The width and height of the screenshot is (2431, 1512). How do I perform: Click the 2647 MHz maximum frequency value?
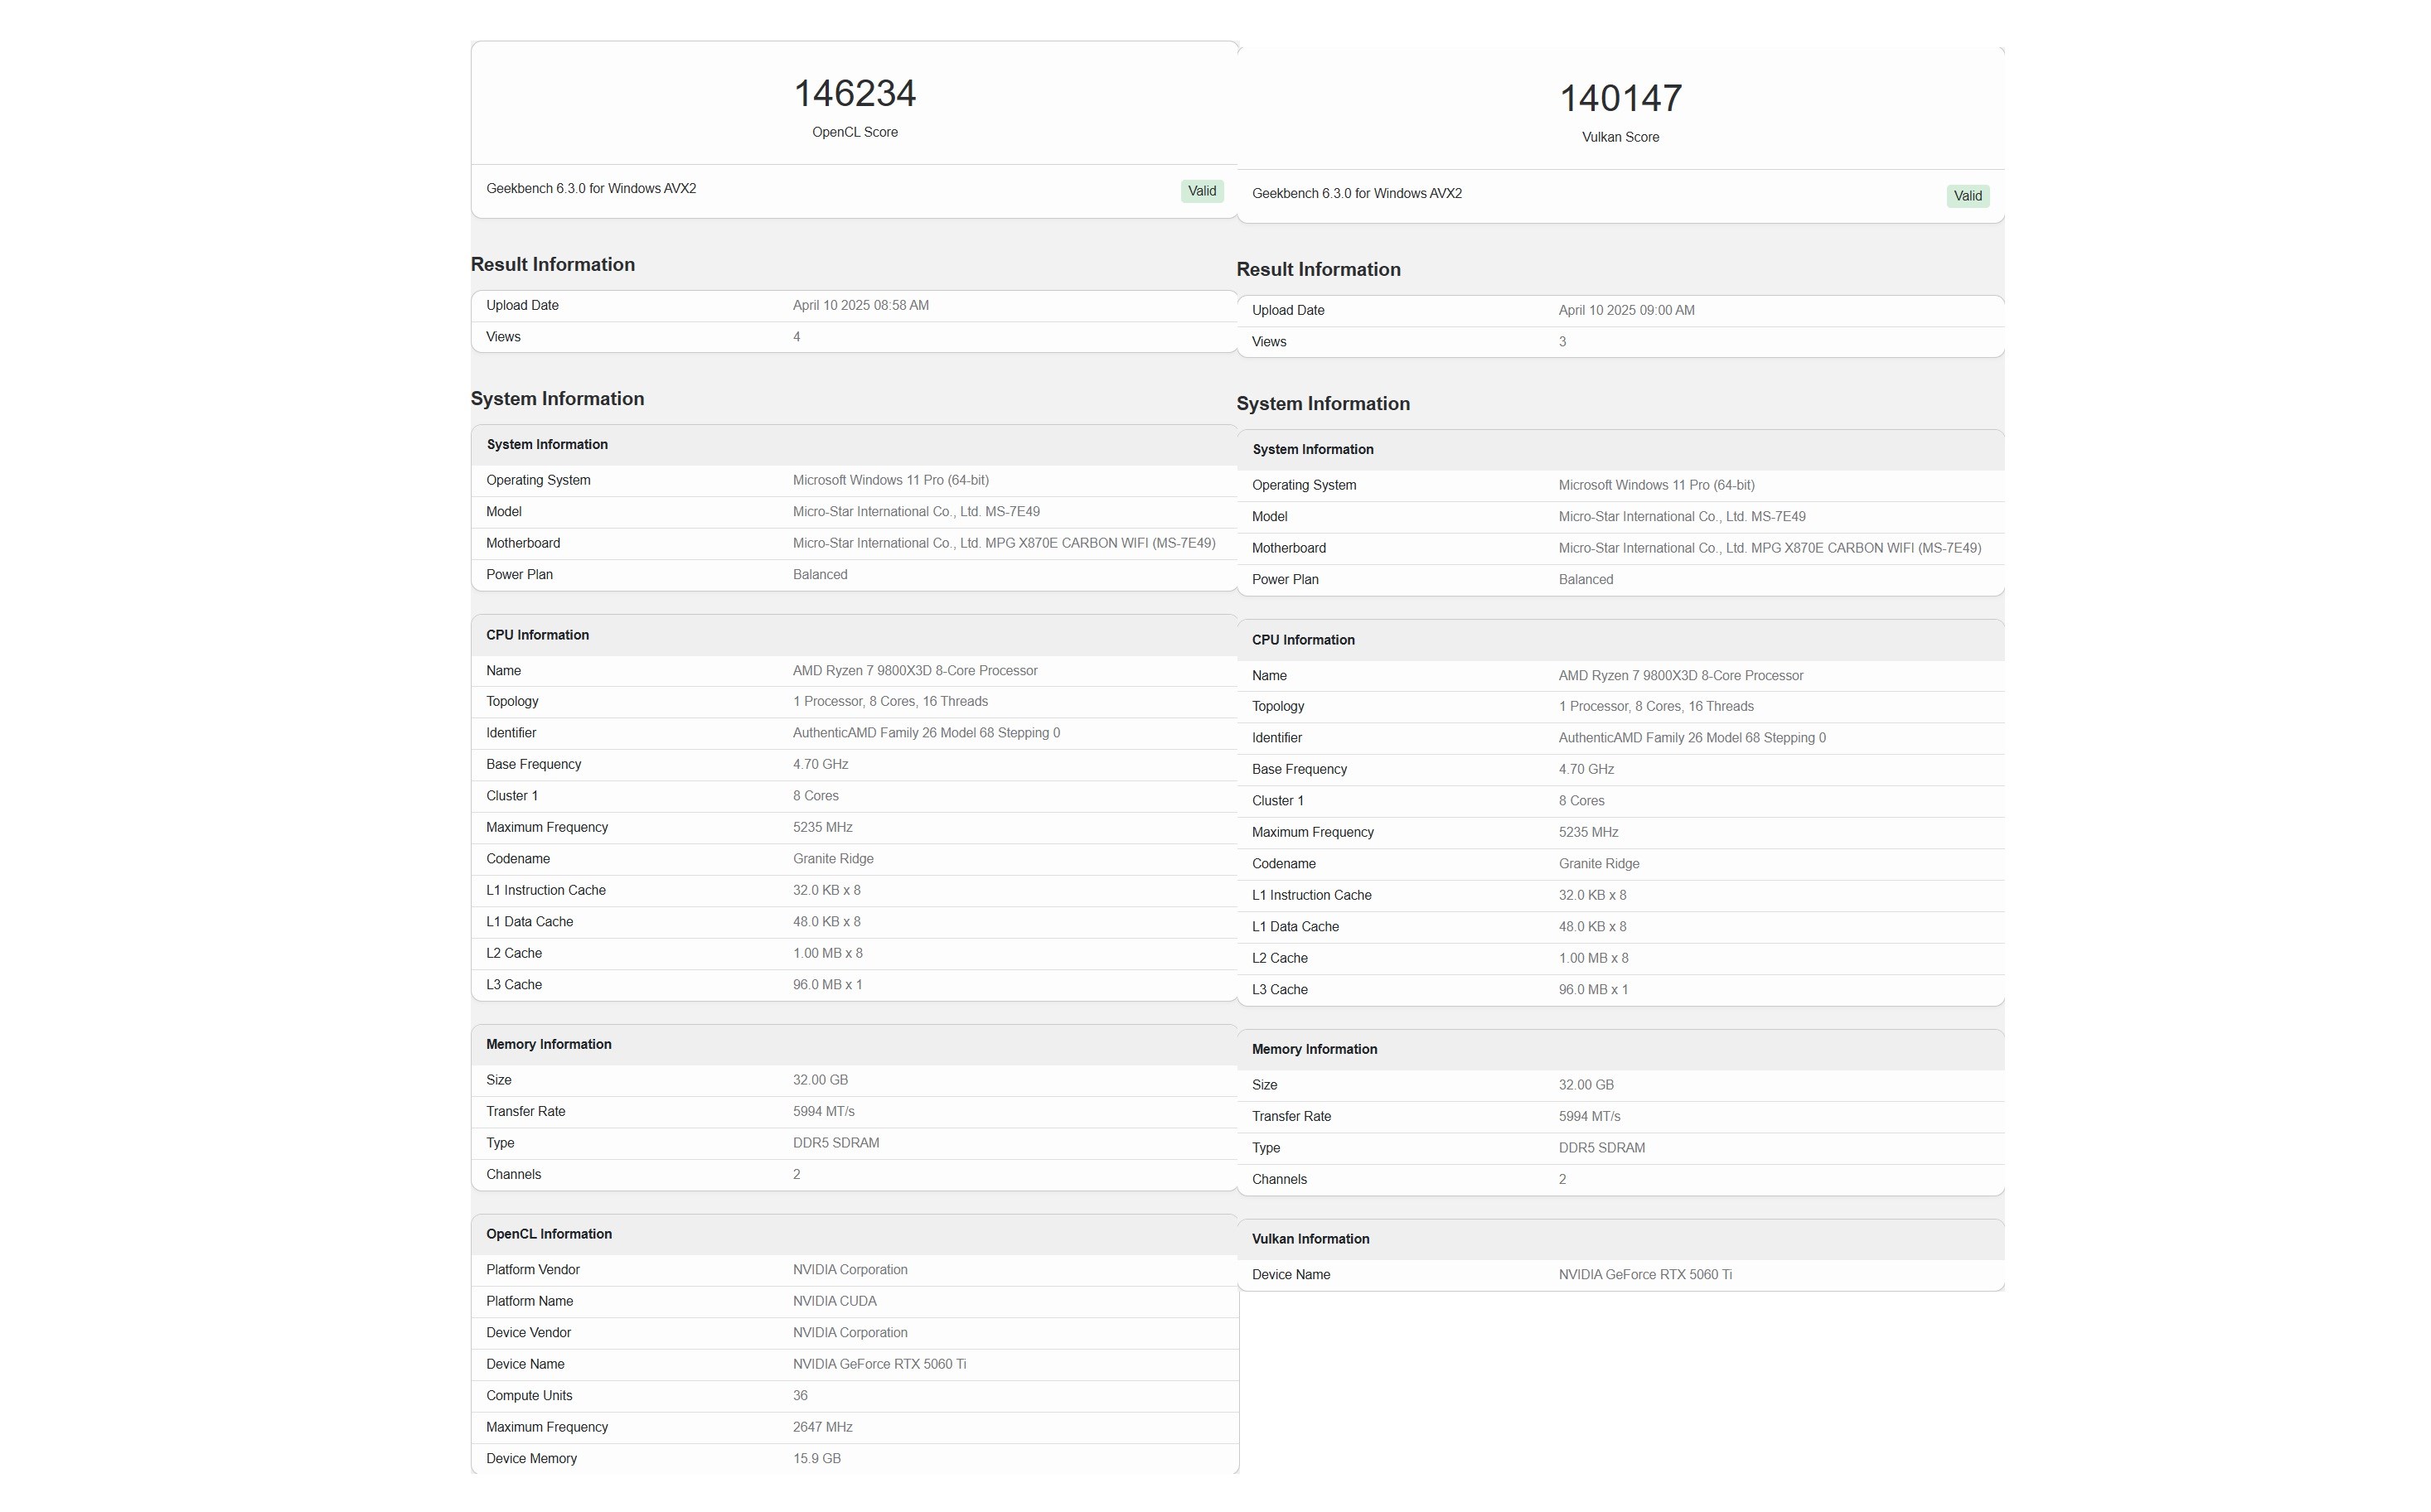[x=821, y=1427]
